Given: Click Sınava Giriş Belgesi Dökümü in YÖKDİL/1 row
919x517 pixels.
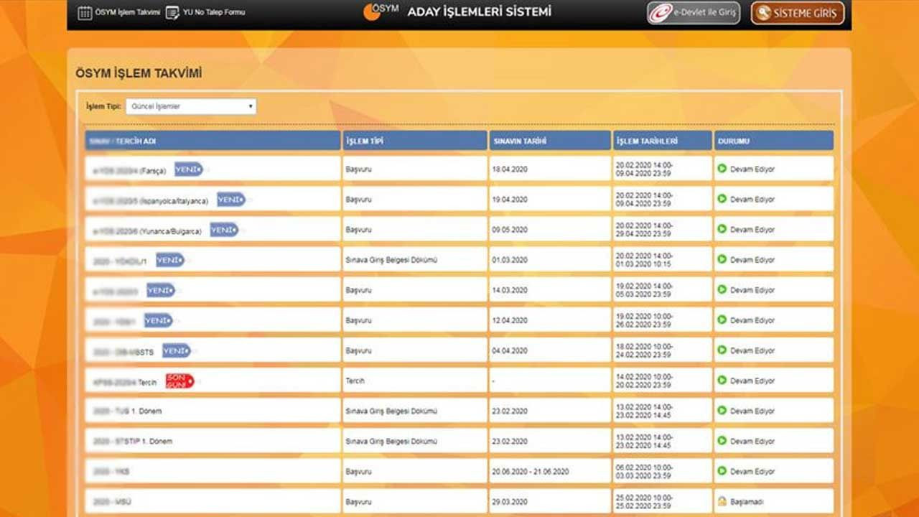Looking at the screenshot, I should pyautogui.click(x=391, y=260).
